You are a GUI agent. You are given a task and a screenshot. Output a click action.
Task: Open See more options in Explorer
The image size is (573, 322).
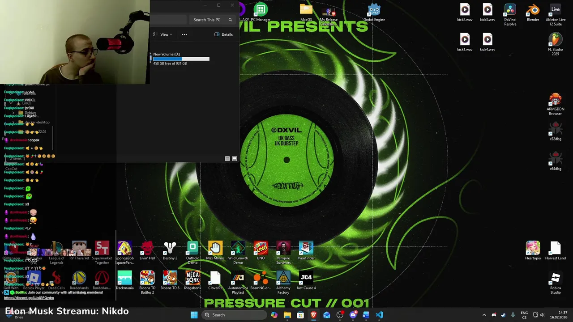184,34
